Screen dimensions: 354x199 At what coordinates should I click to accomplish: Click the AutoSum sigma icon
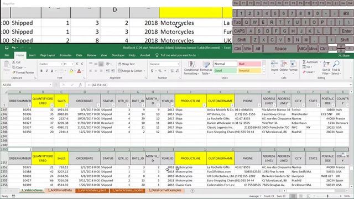tap(304, 62)
